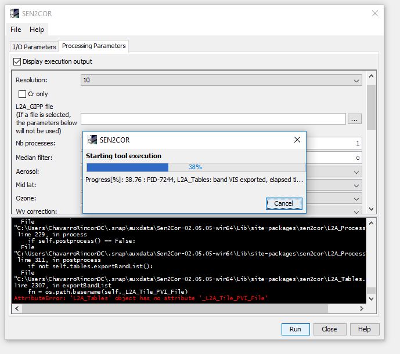Viewport: 400px width, 354px height.
Task: Expand the Wv correction dropdown arrow
Action: [356, 211]
